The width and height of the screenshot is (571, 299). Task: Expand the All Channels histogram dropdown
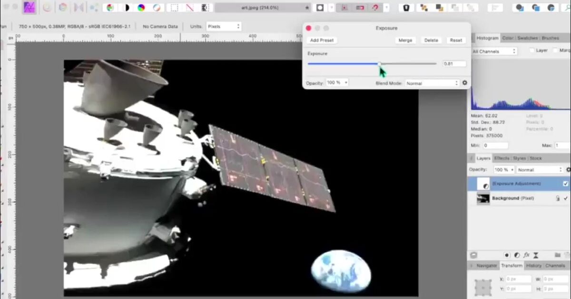click(x=494, y=51)
